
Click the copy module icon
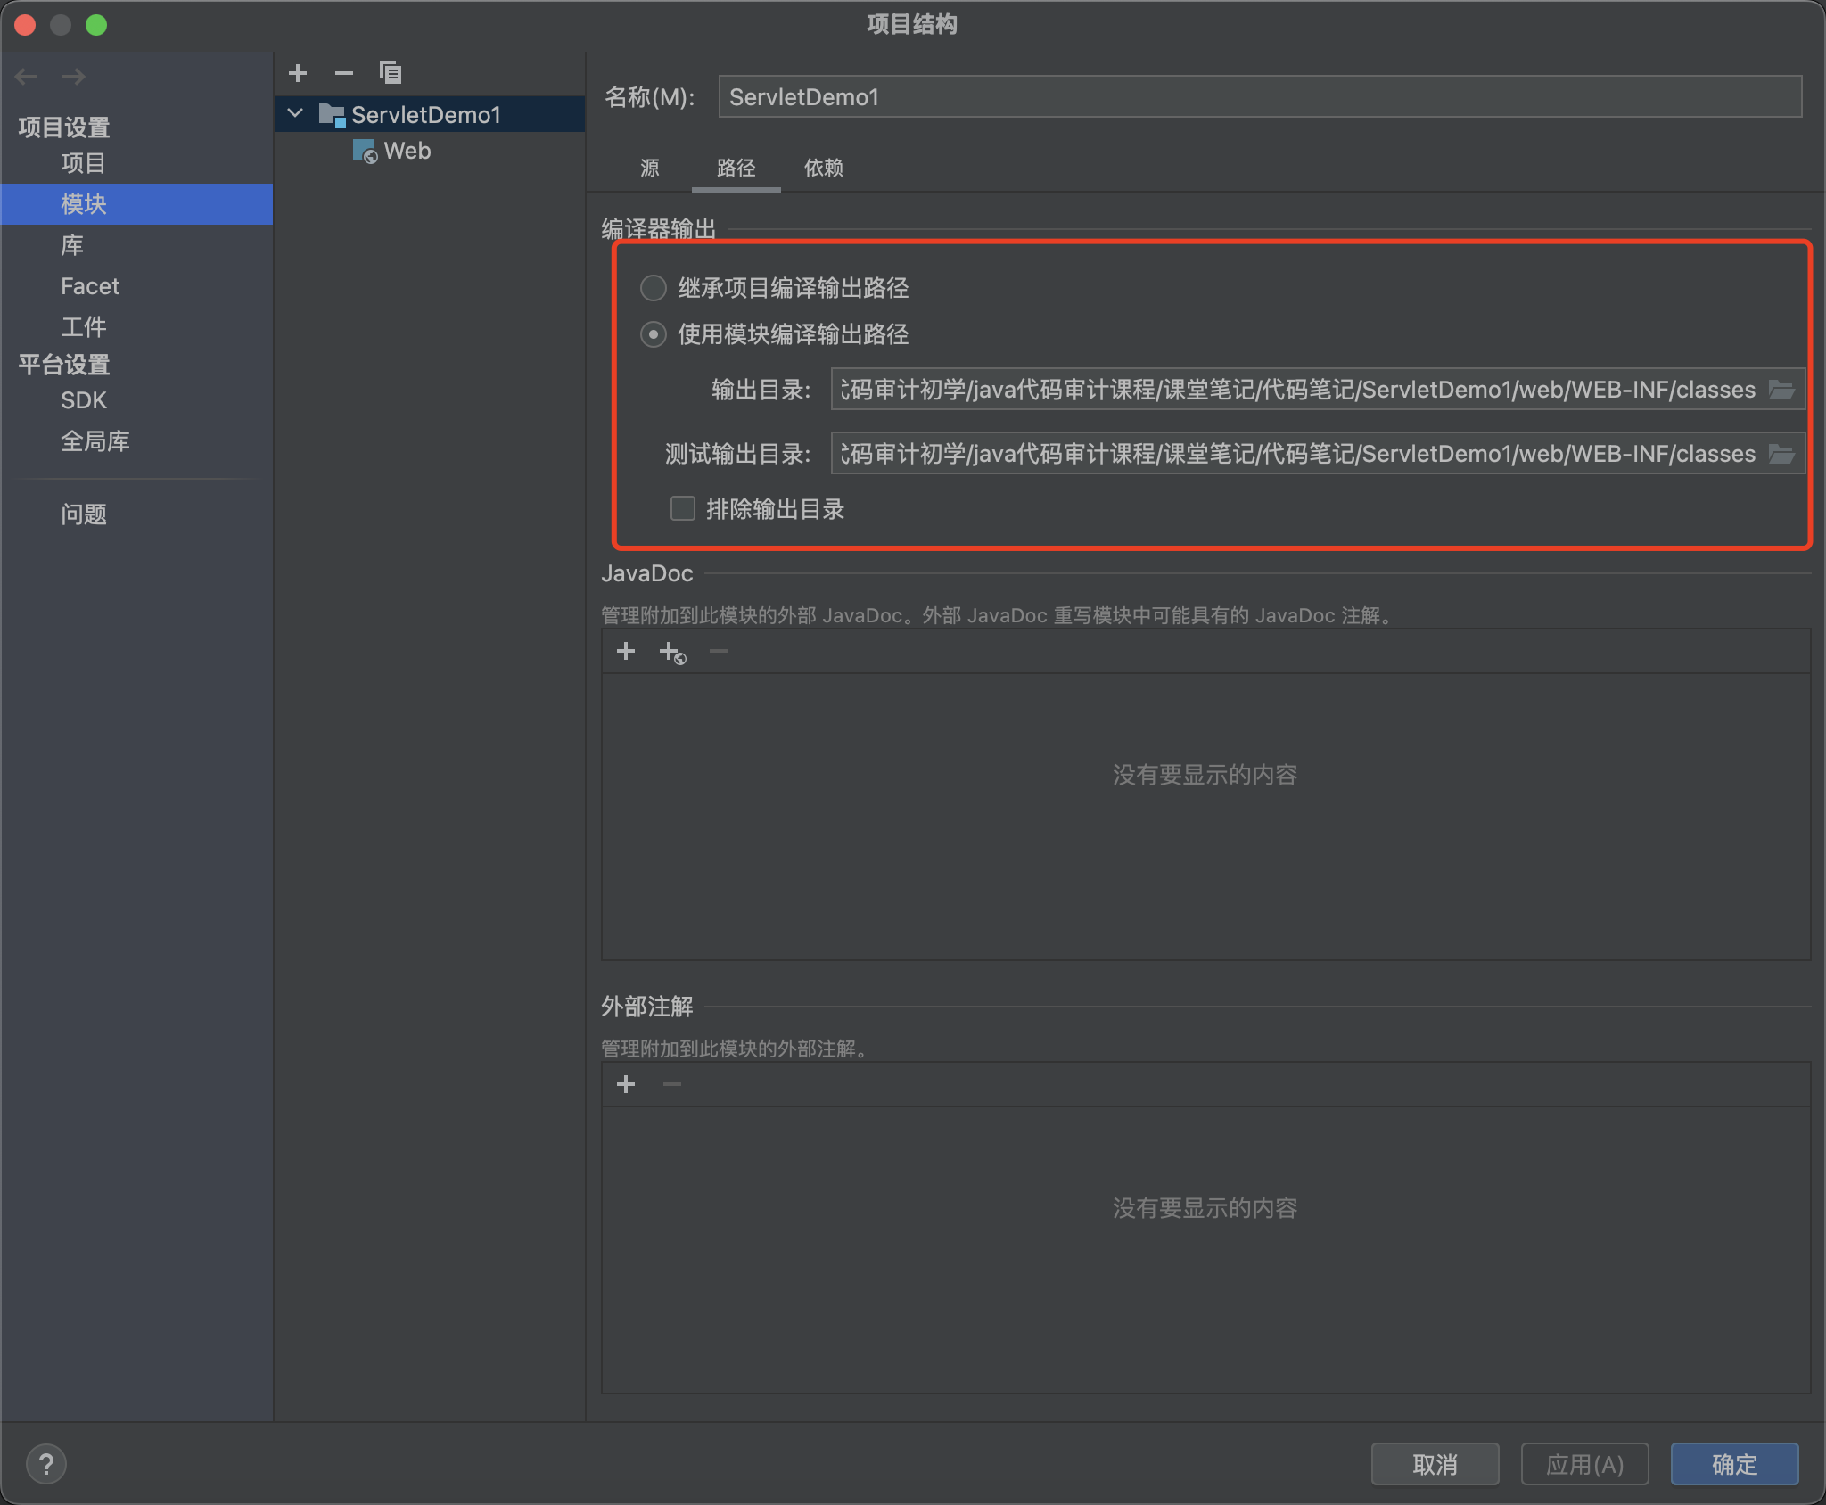click(391, 73)
